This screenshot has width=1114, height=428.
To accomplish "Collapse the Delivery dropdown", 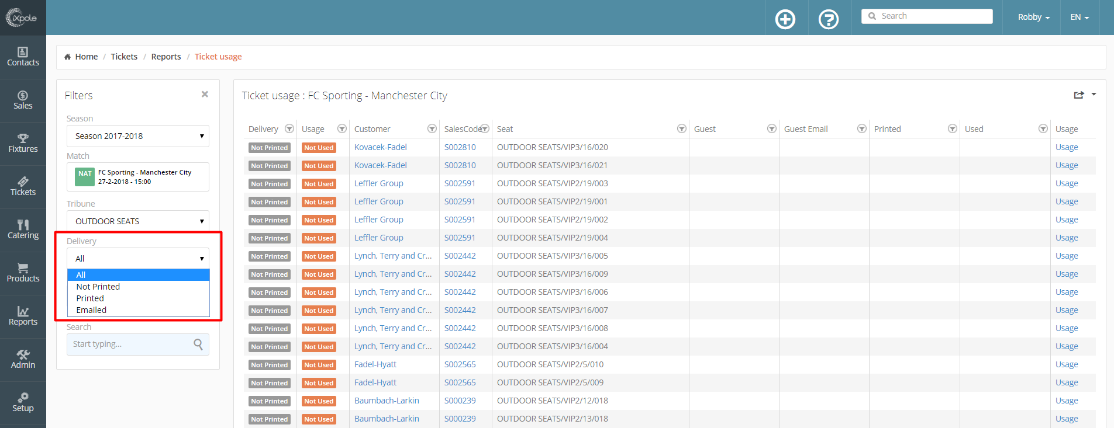I will click(138, 259).
